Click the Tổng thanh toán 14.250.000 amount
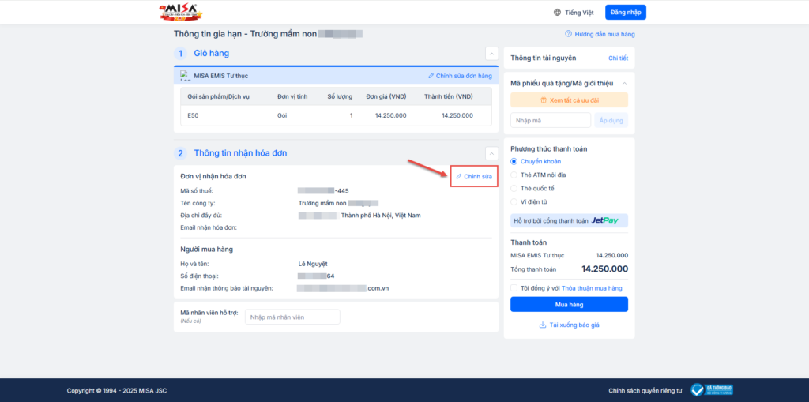The width and height of the screenshot is (809, 402). [x=604, y=269]
